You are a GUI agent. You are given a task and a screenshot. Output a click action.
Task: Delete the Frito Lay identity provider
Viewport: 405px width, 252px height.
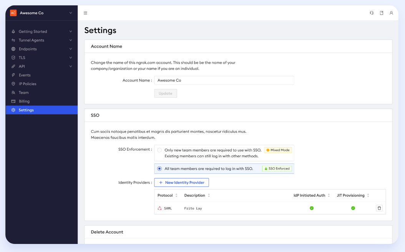[x=379, y=208]
